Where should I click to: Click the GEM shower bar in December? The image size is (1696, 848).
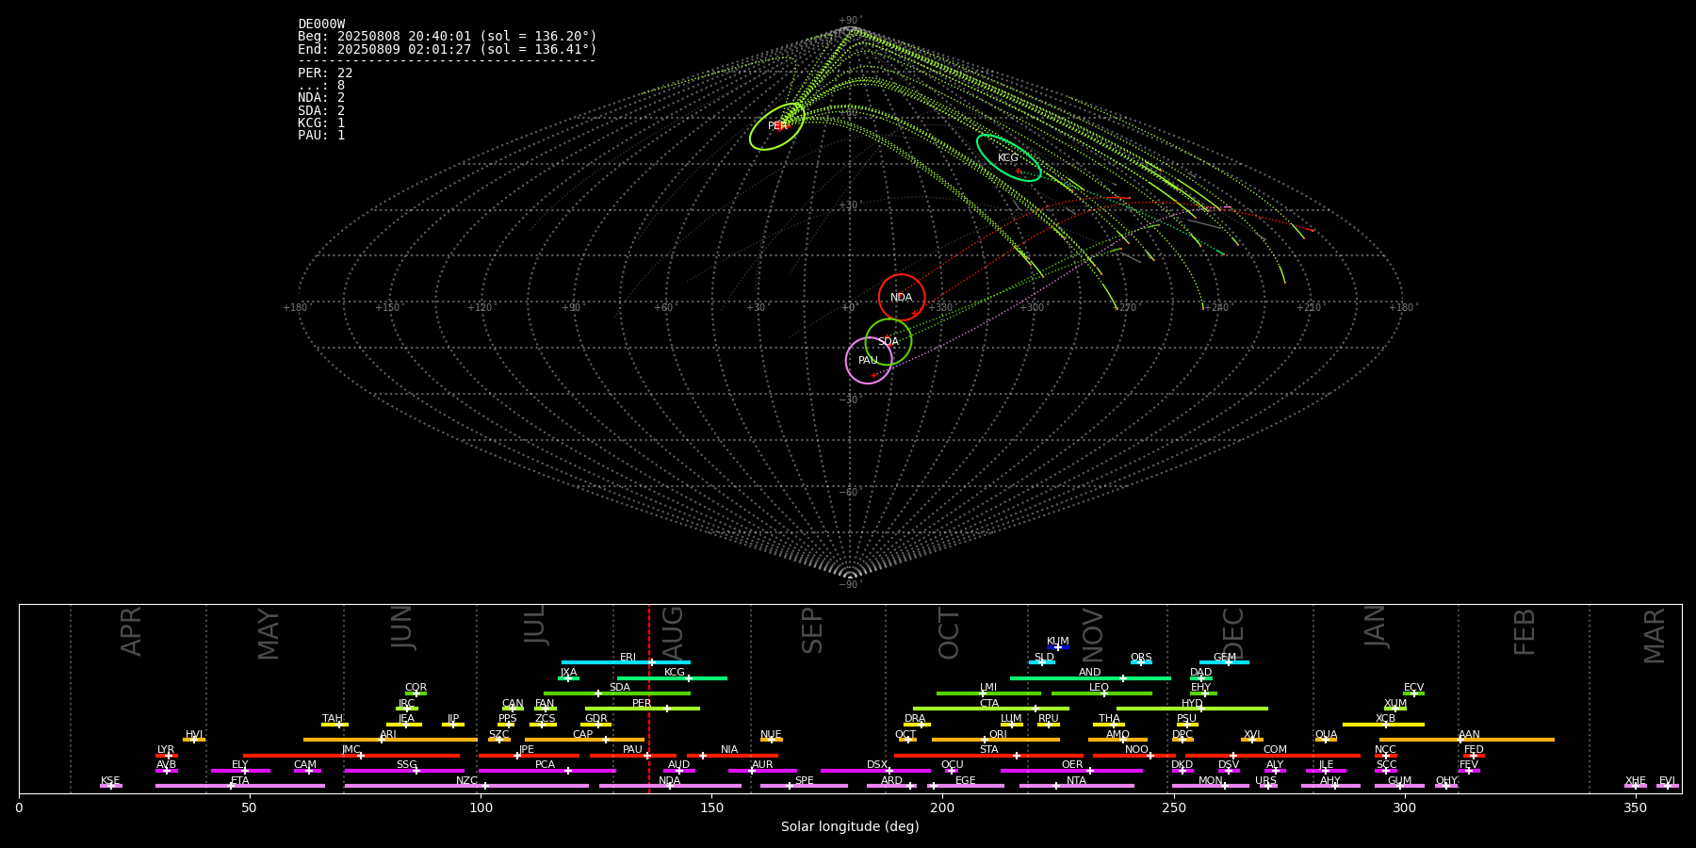point(1224,662)
